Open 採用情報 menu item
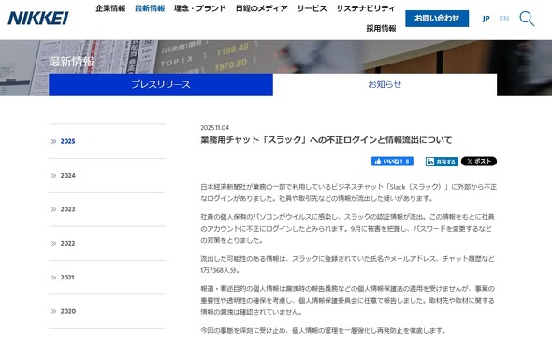The height and width of the screenshot is (343, 552). [x=381, y=28]
